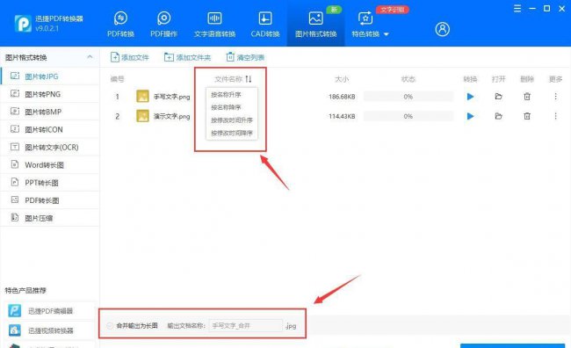Click the 状态 column header
571x348 pixels.
pos(408,79)
